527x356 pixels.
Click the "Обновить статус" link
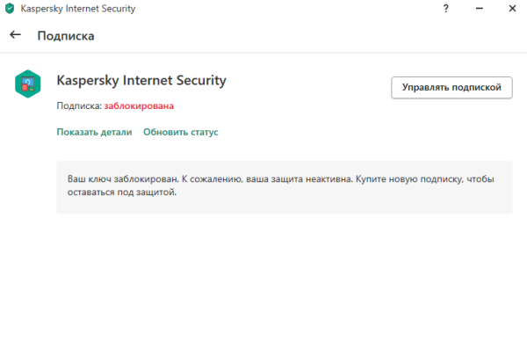coord(180,132)
